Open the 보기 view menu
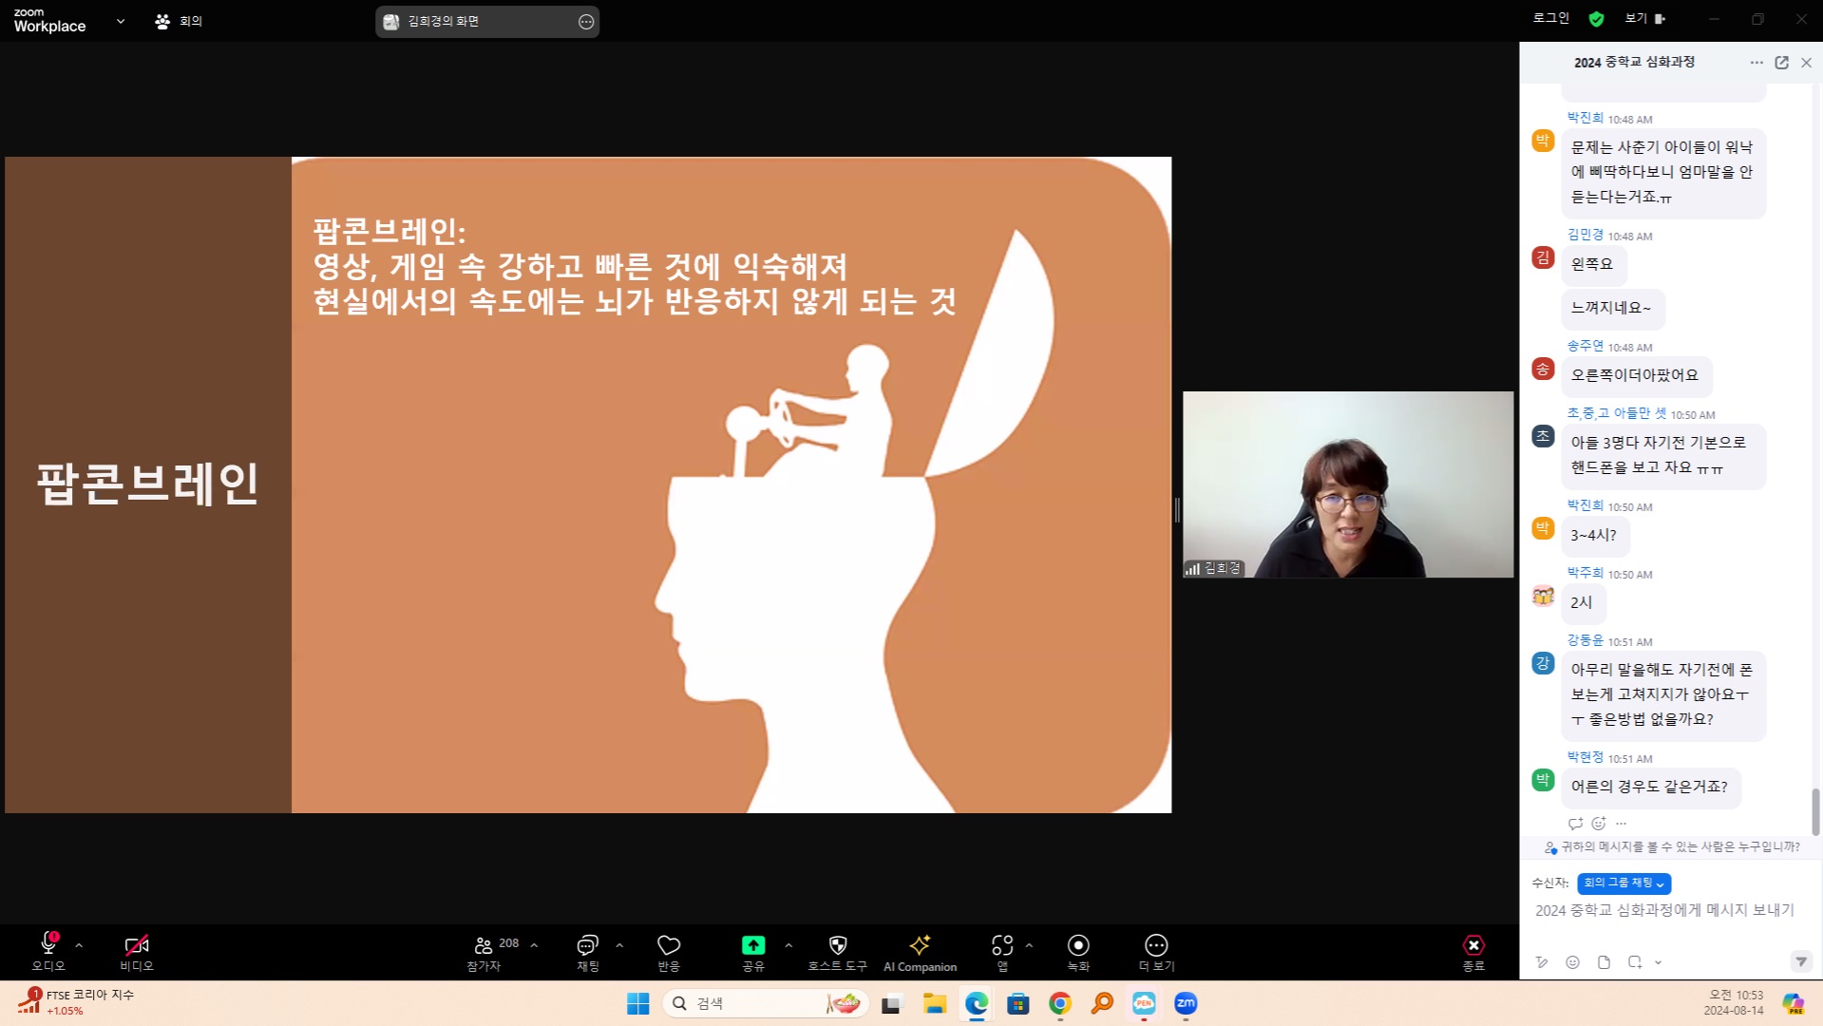The image size is (1823, 1026). 1644,18
